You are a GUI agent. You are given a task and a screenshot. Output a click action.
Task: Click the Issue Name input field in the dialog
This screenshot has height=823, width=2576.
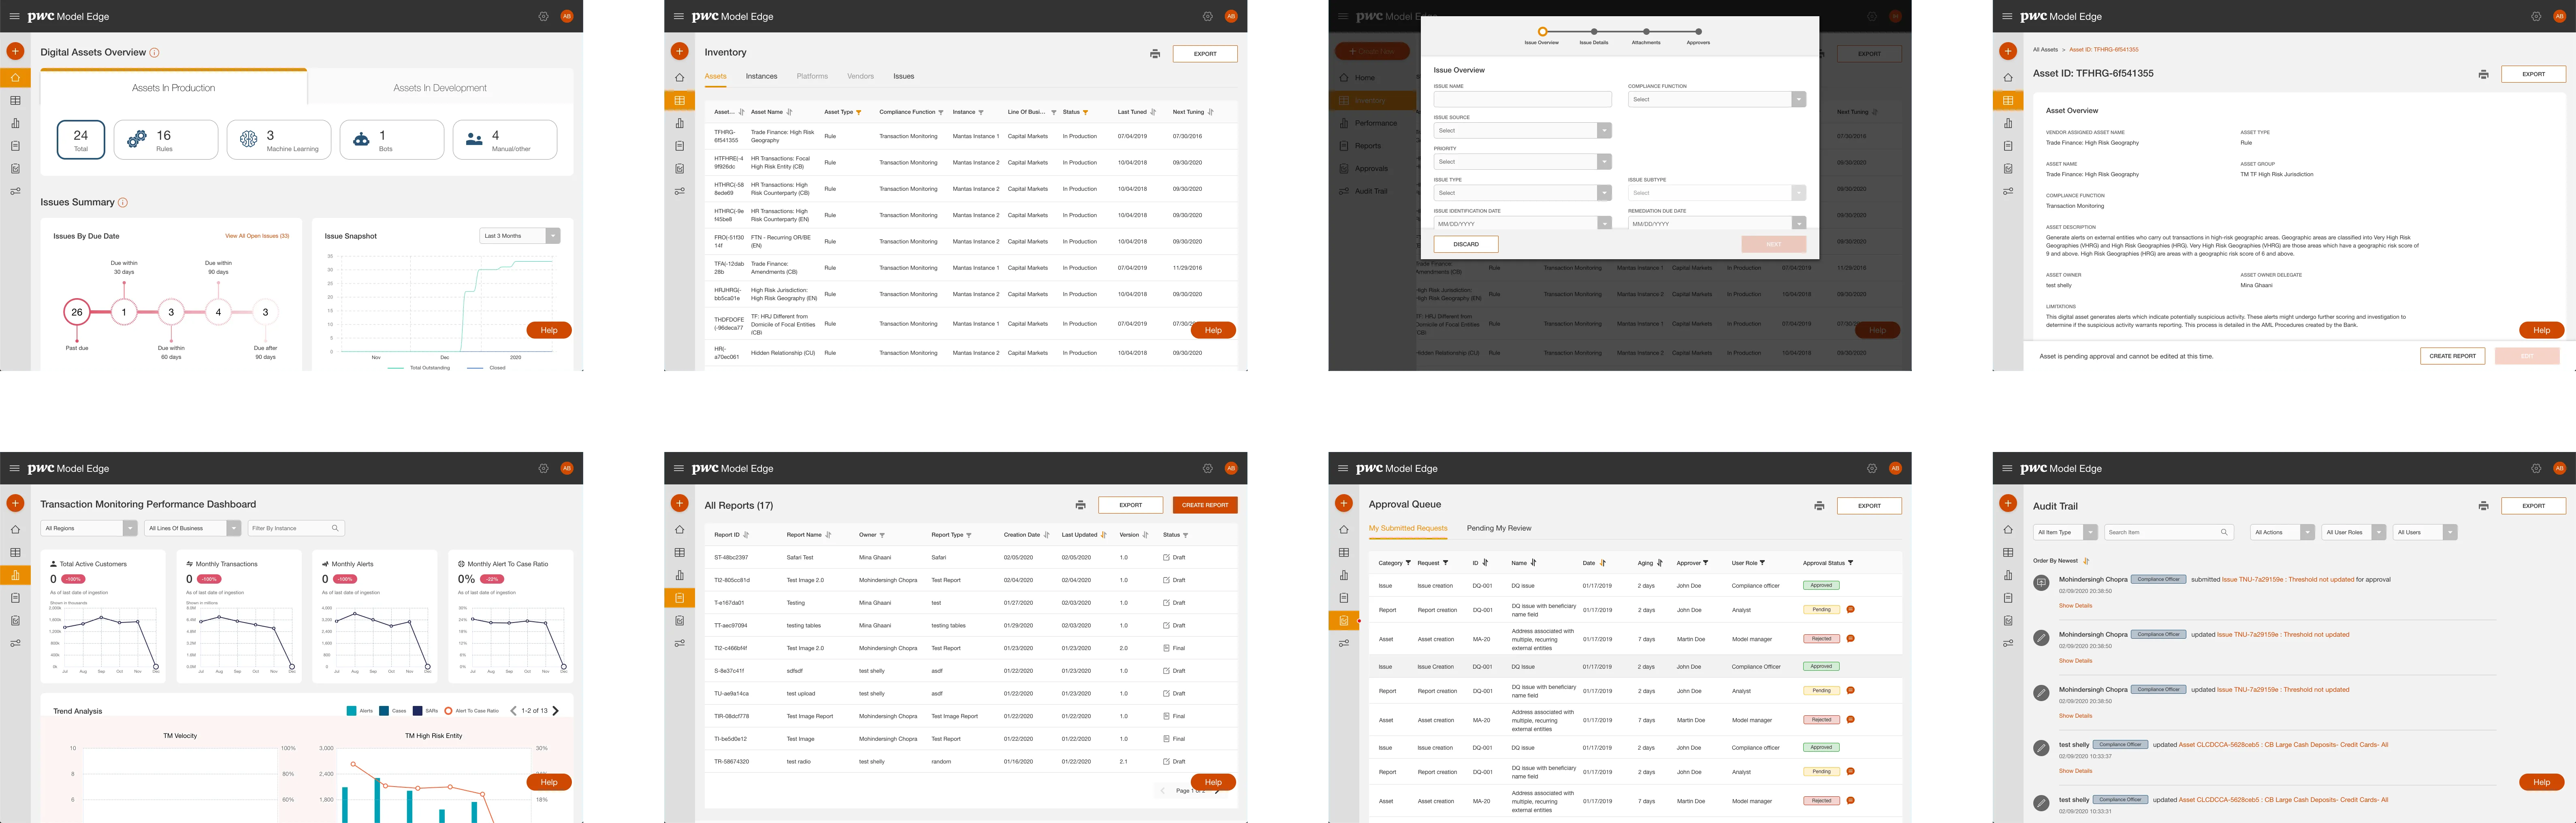pyautogui.click(x=1522, y=99)
